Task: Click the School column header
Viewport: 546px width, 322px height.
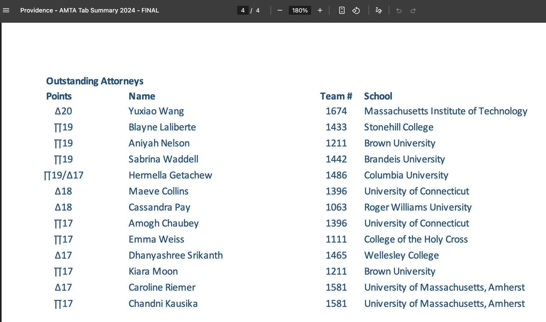Action: pyautogui.click(x=378, y=96)
